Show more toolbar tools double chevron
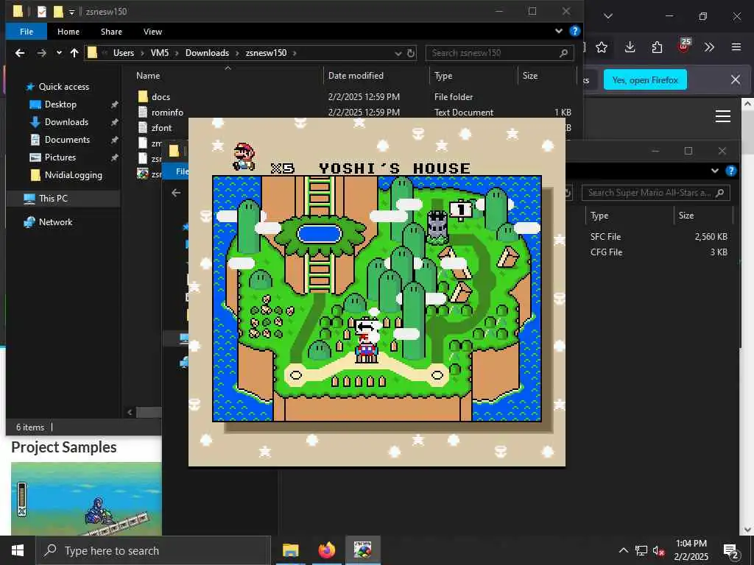Image resolution: width=754 pixels, height=565 pixels. [x=709, y=47]
